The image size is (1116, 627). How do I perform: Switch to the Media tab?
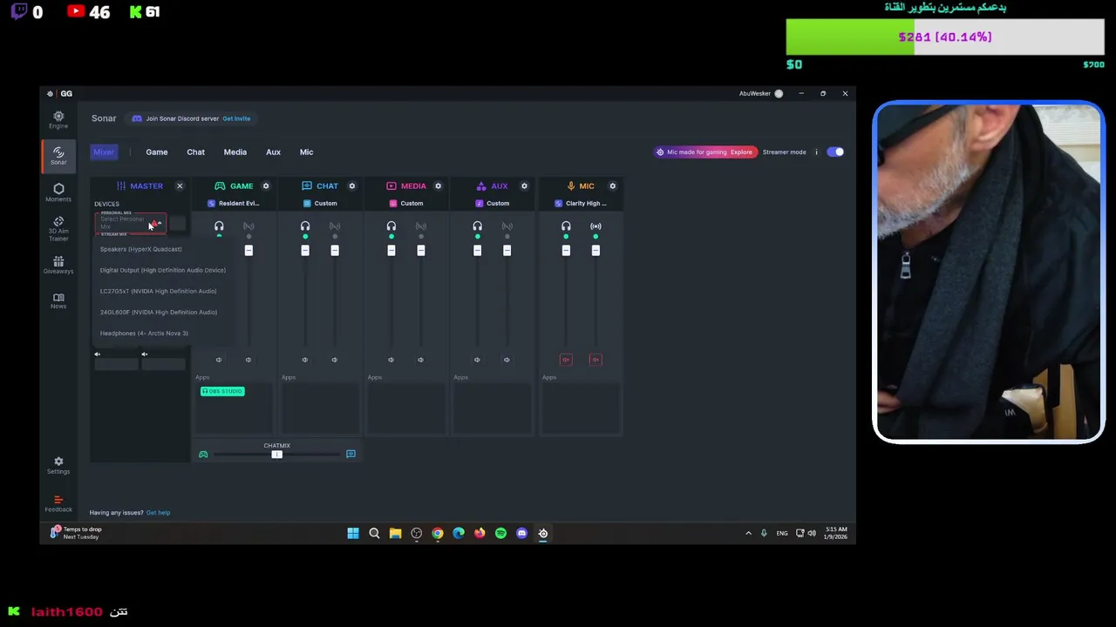pos(235,152)
